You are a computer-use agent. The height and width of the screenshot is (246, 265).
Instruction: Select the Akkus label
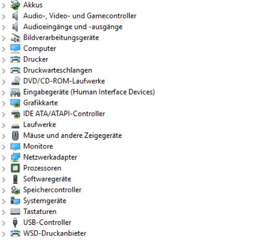[33, 5]
